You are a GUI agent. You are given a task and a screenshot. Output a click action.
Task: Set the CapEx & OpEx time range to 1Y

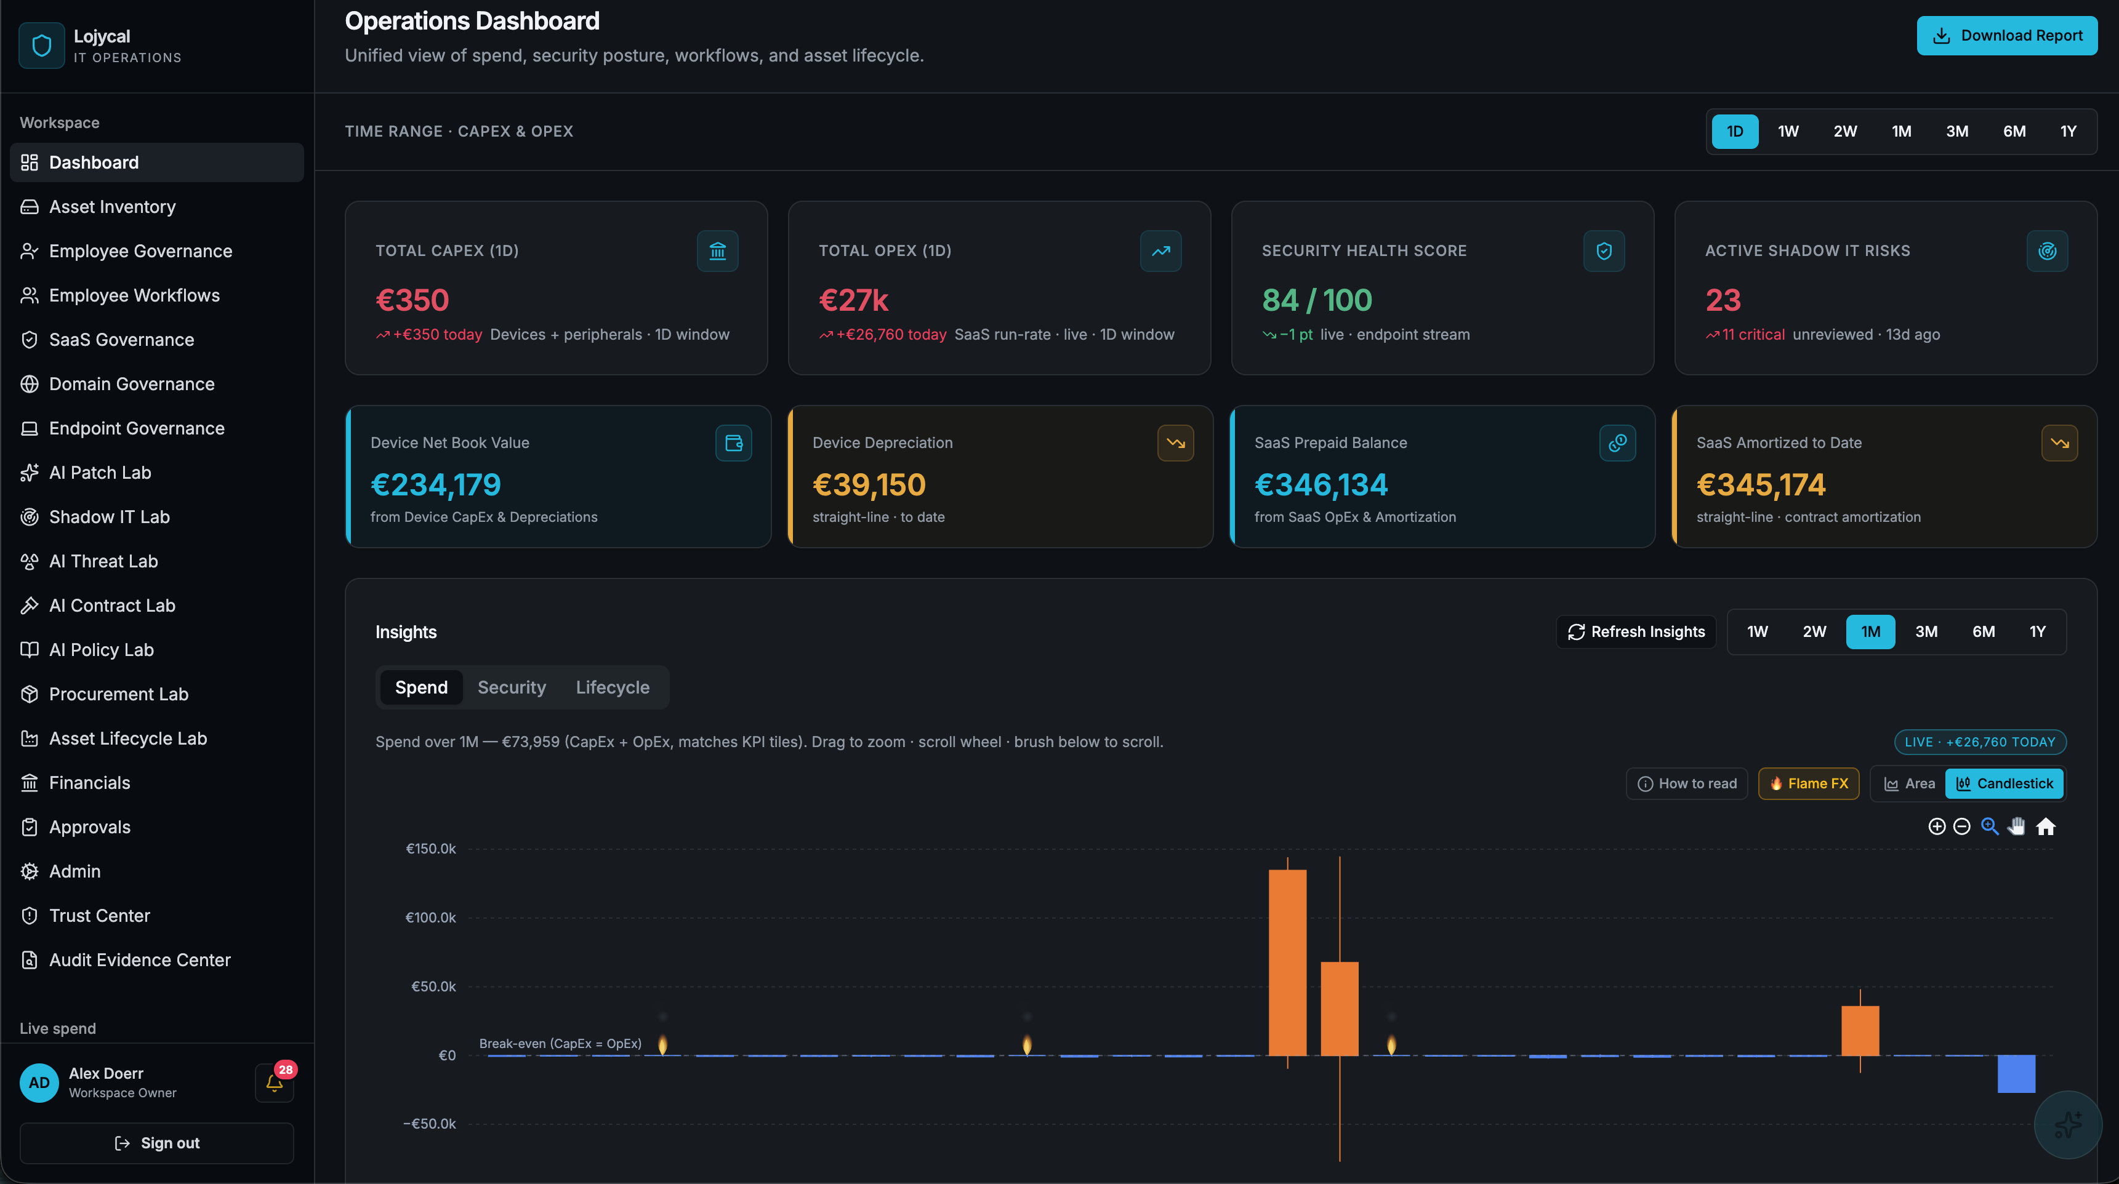tap(2068, 132)
